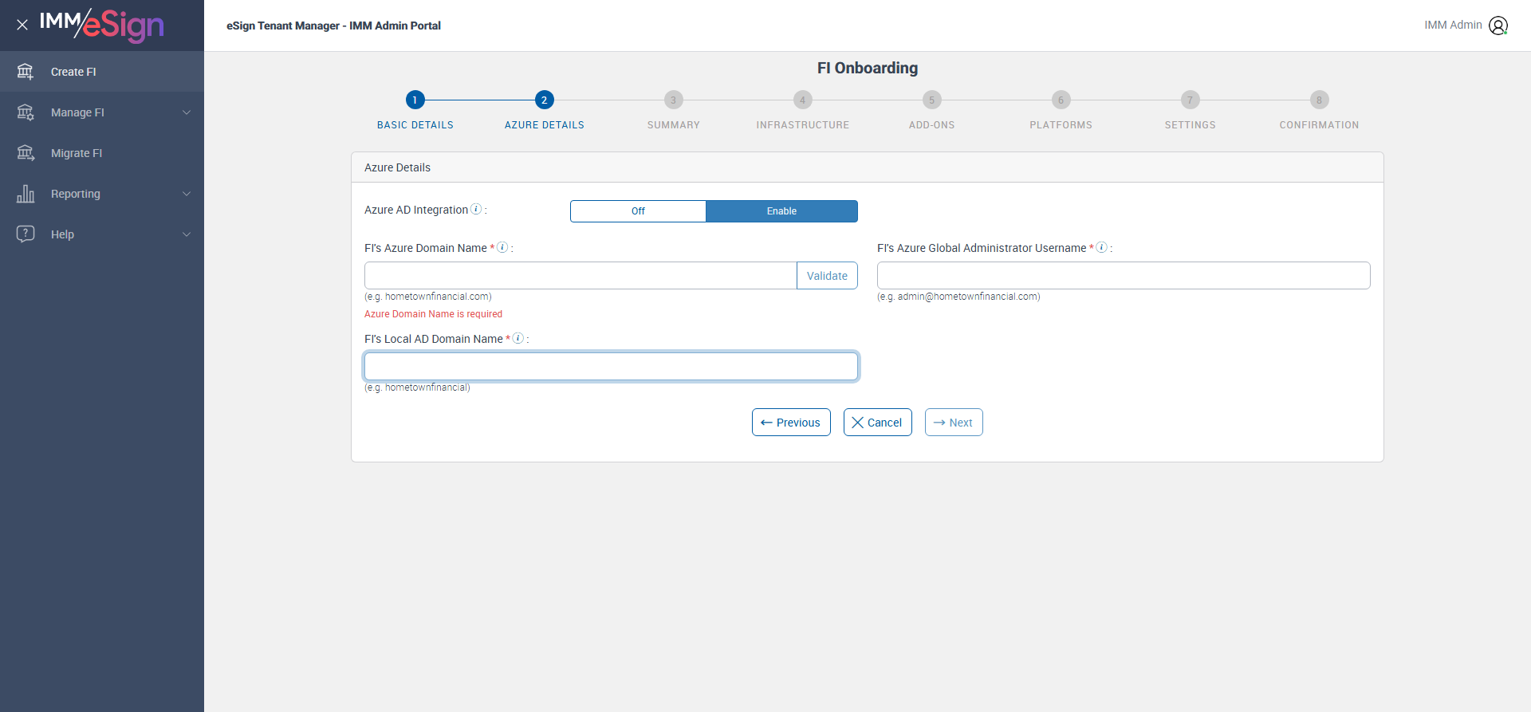Select the Confirmation step label
Image resolution: width=1531 pixels, height=712 pixels.
(x=1319, y=125)
